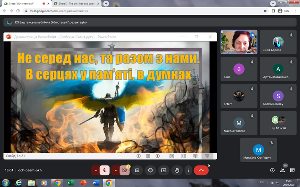The height and width of the screenshot is (187, 300).
Task: Leave the call with red hang-up button
Action: click(x=201, y=170)
